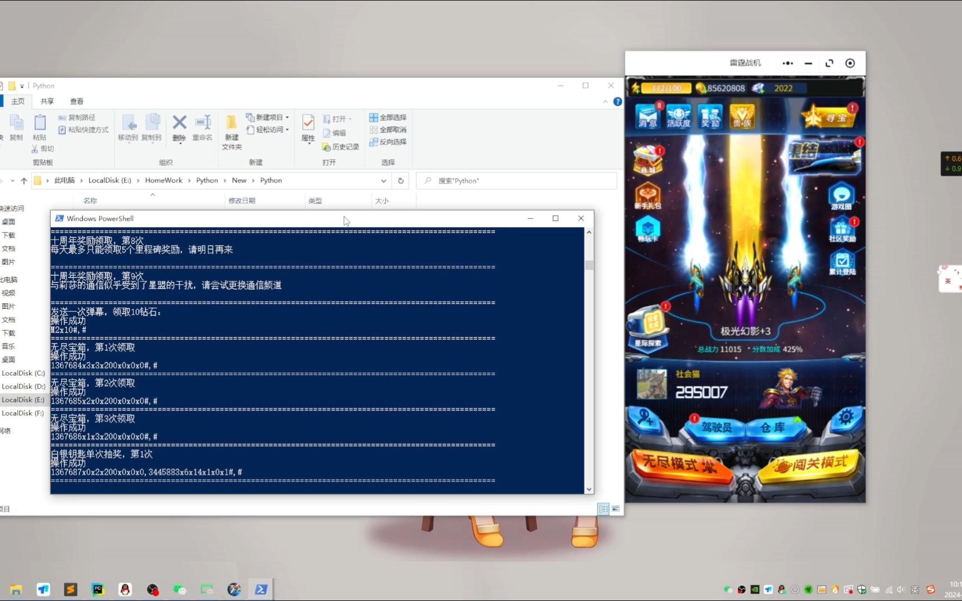Open the 奖励 rewards icon
This screenshot has height=601, width=962.
710,116
